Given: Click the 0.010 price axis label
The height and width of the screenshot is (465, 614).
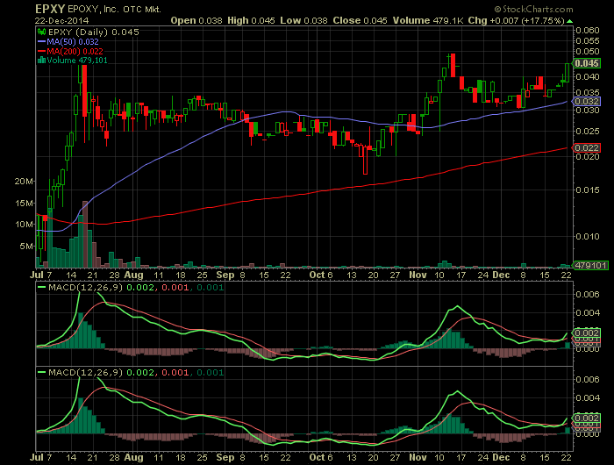Looking at the screenshot, I should tap(588, 236).
